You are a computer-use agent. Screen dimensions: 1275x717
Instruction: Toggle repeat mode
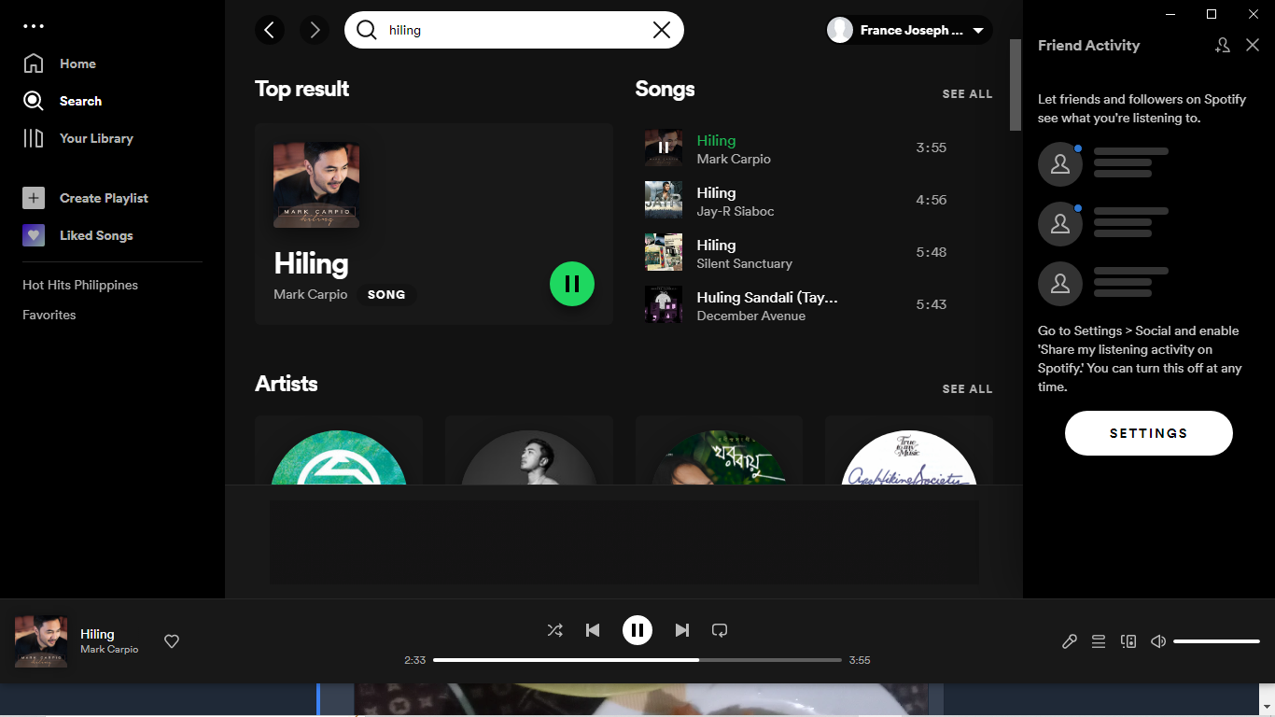[x=720, y=630]
